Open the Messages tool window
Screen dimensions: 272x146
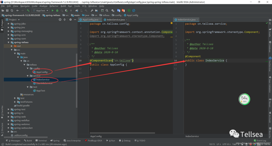tap(13, 141)
